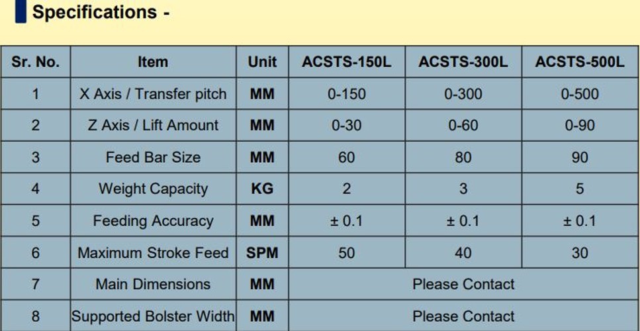Select the 0-500 transfer pitch value
640x331 pixels.
[580, 94]
